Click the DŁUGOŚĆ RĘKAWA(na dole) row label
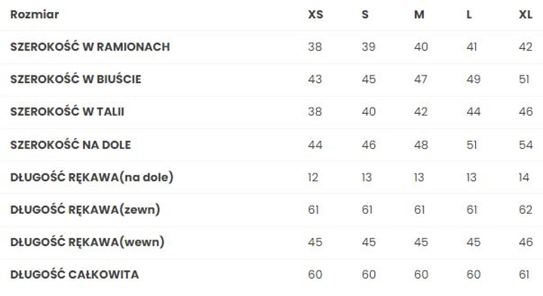Screen dimensions: 543x296 point(92,177)
